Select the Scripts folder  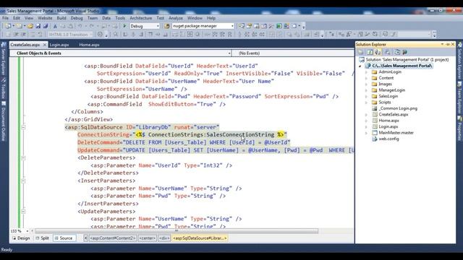(x=384, y=103)
